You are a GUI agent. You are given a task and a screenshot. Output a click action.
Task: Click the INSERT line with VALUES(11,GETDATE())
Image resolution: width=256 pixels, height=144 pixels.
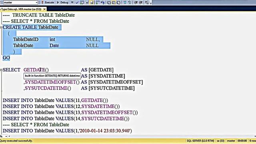click(x=55, y=100)
